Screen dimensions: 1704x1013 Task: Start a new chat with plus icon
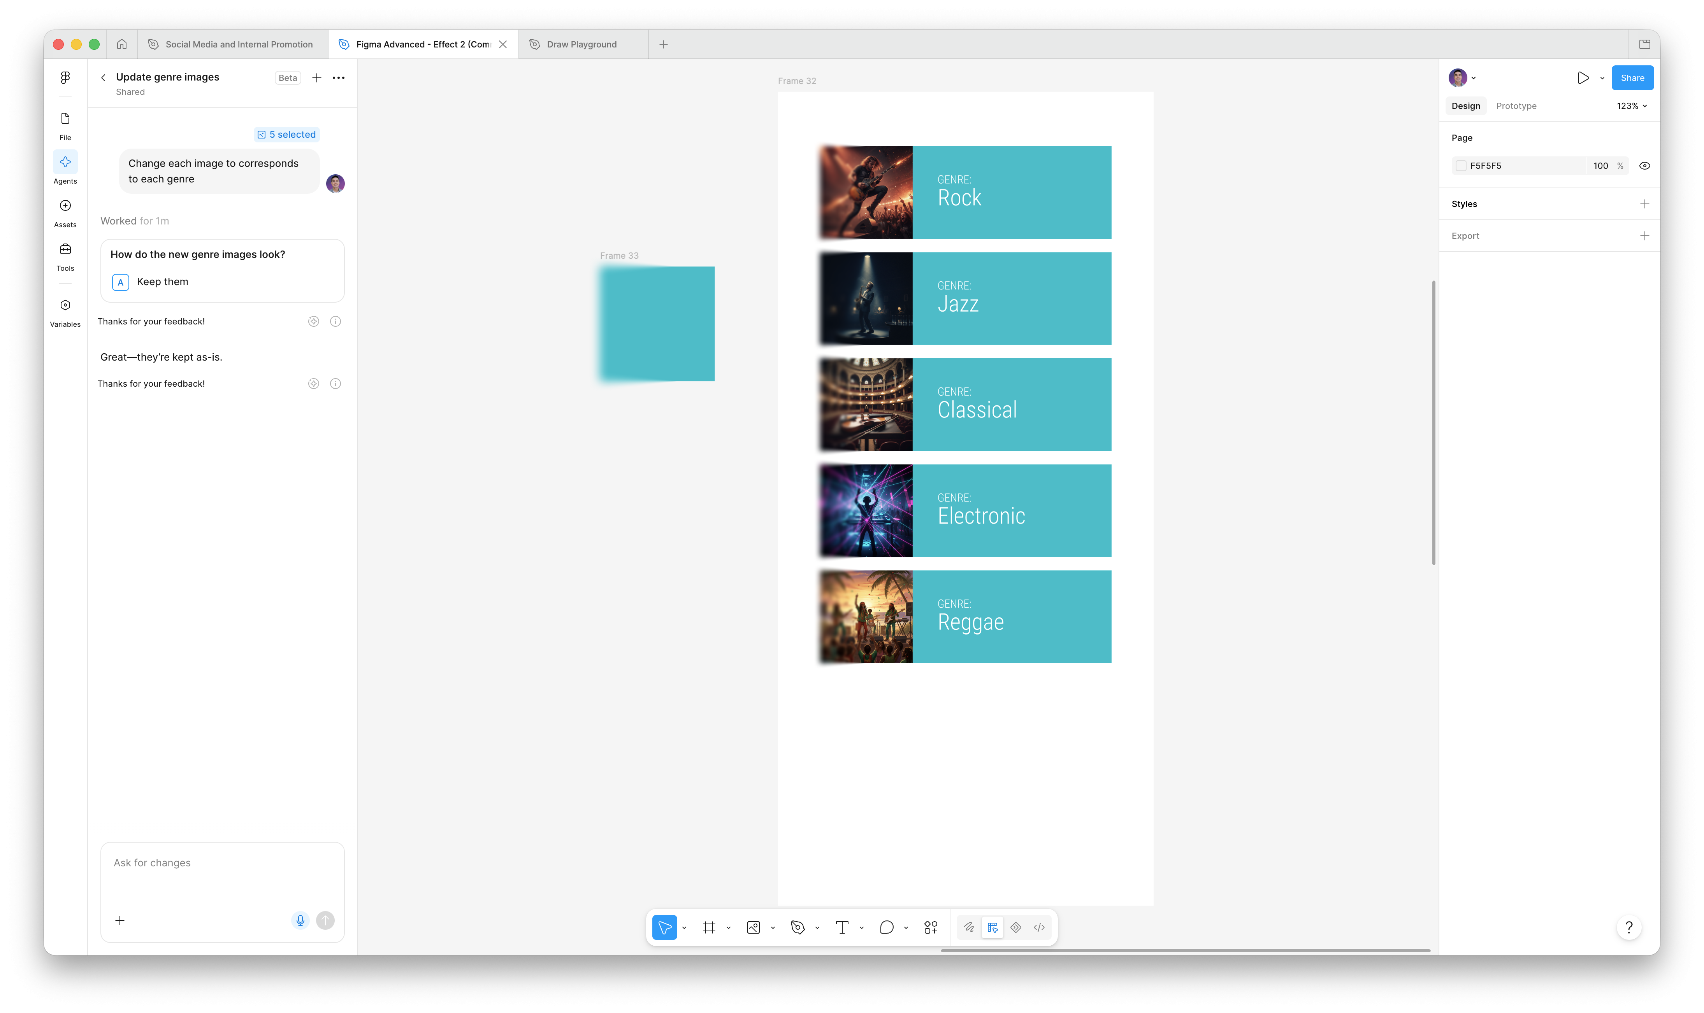317,78
